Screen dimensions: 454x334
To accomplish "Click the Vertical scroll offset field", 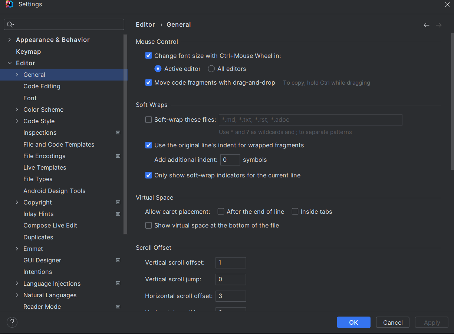I will [231, 263].
